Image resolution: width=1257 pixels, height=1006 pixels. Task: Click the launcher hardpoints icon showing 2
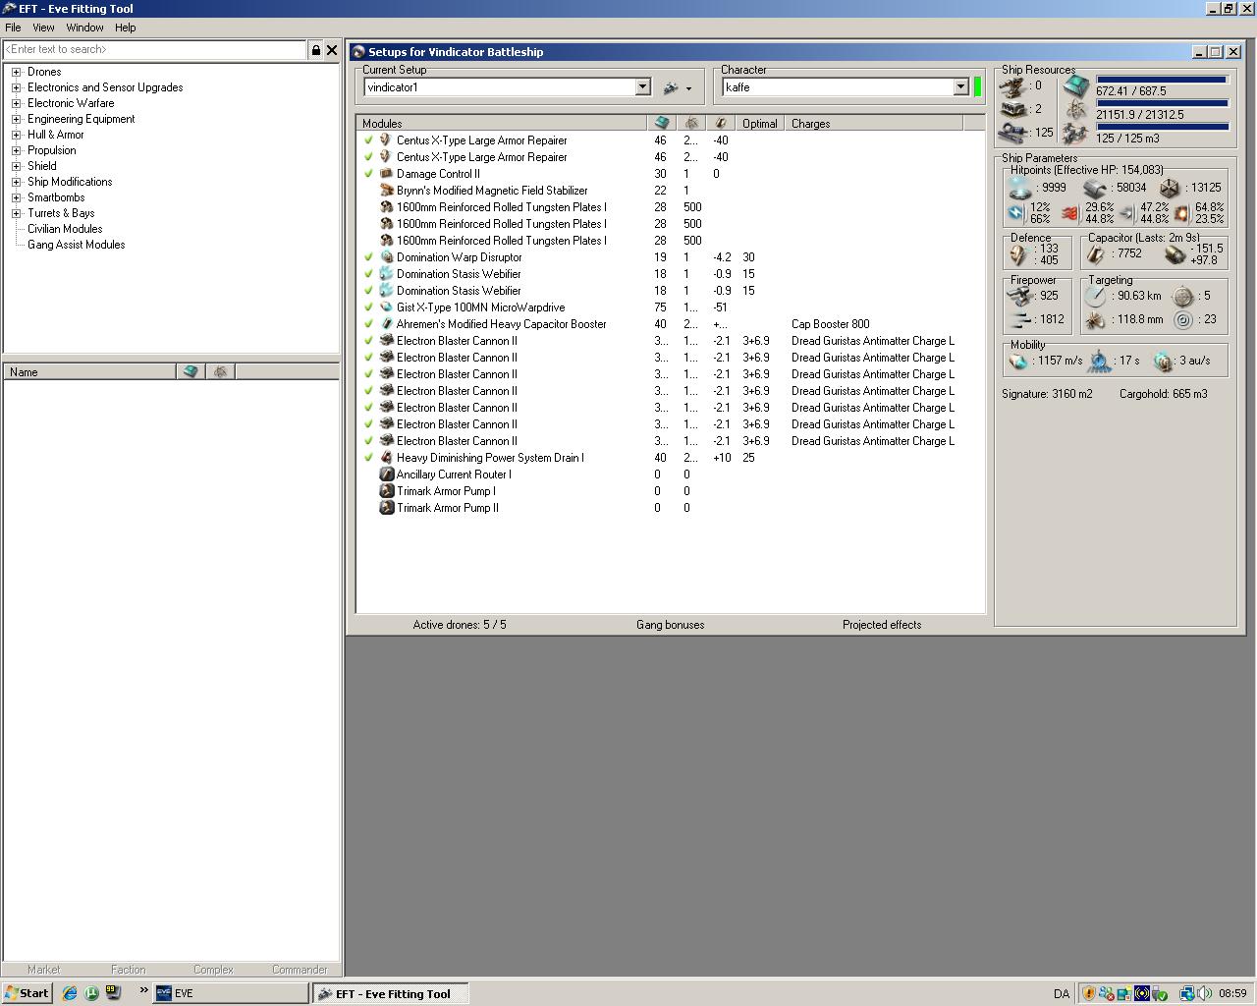1012,109
